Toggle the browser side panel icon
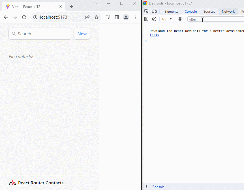The width and height of the screenshot is (244, 190). tap(117, 17)
